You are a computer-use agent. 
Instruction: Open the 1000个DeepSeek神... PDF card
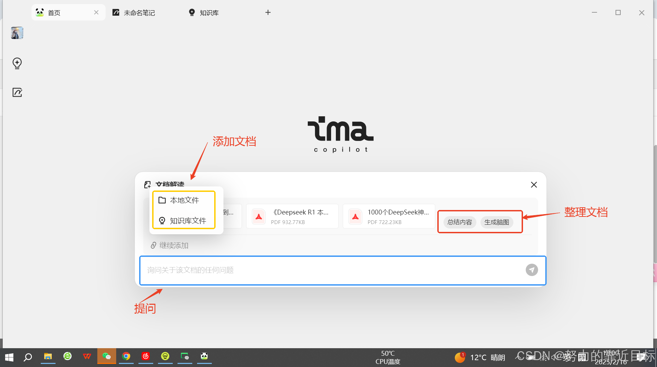(389, 216)
